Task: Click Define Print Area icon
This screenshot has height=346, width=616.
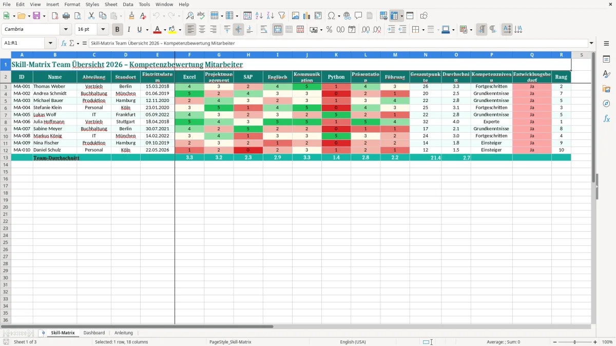Action: 383,16
